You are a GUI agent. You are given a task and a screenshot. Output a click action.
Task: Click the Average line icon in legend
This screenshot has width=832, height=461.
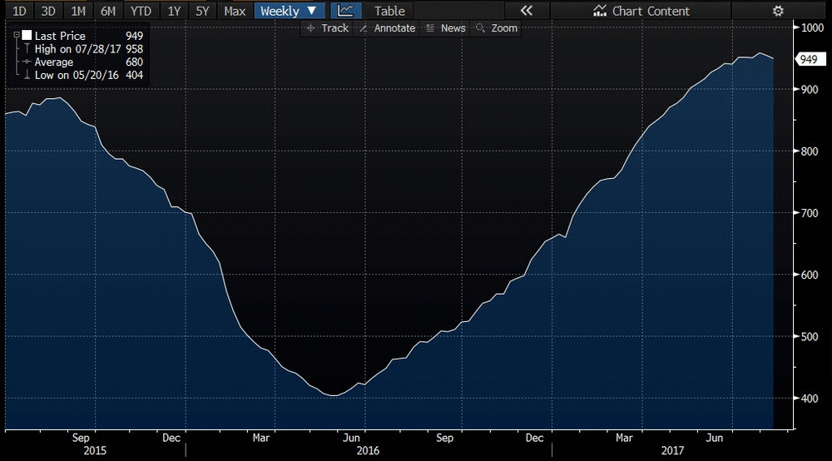coord(27,62)
